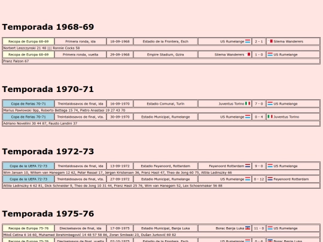Click 'Empire Stadium, Gzira' cell
The width and height of the screenshot is (323, 242).
coord(166,54)
